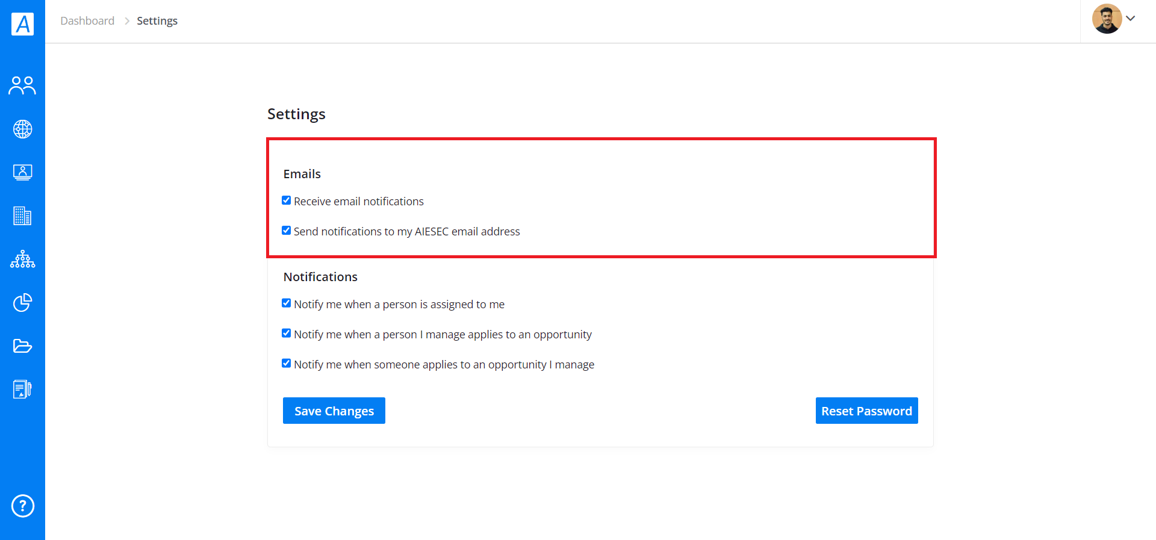Viewport: 1156px width, 540px height.
Task: Toggle notify when someone applies to my opportunity
Action: (x=287, y=364)
